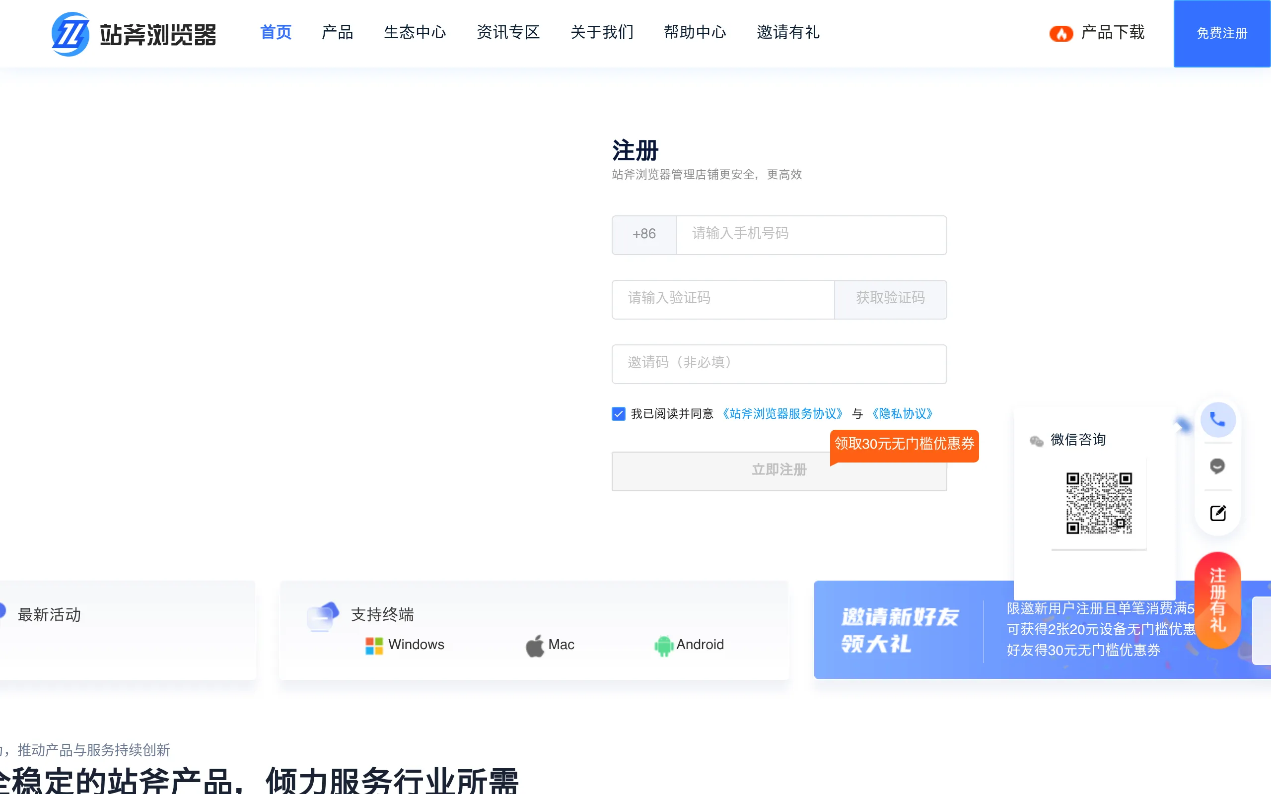Click the 微信咨询 label
This screenshot has height=794, width=1271.
pyautogui.click(x=1078, y=440)
